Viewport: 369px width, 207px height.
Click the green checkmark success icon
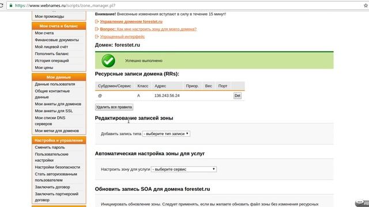(108, 61)
